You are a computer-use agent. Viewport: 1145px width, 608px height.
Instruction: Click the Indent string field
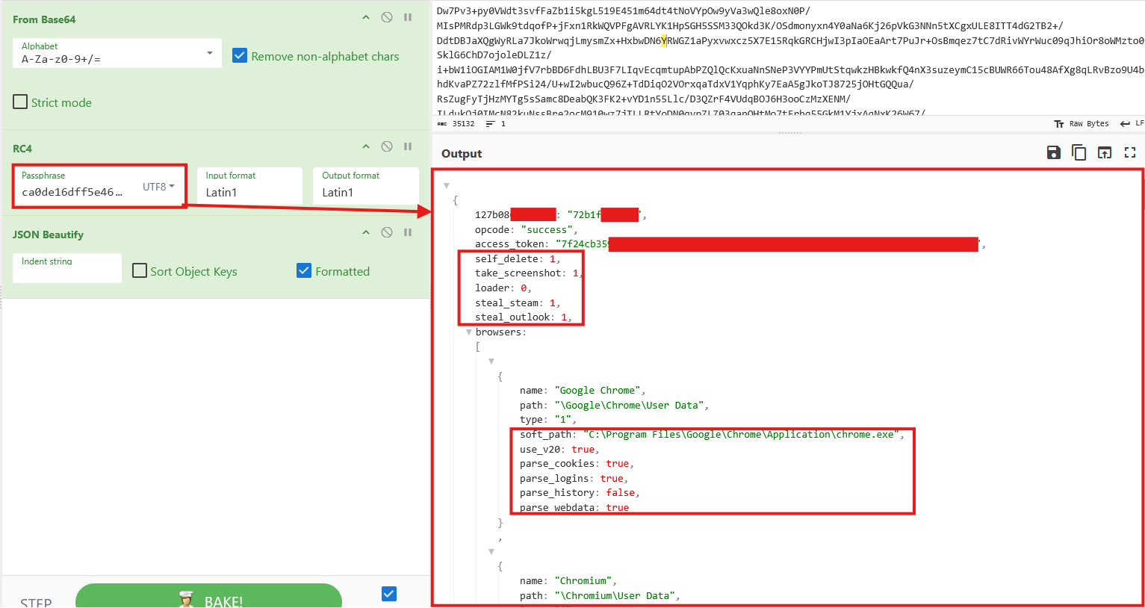click(67, 269)
